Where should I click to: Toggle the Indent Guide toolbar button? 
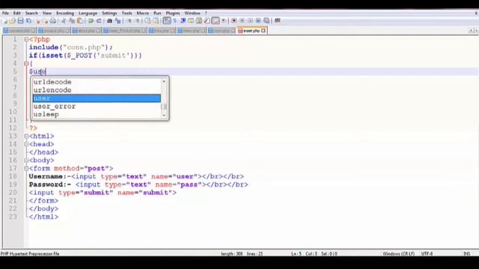coord(183,21)
